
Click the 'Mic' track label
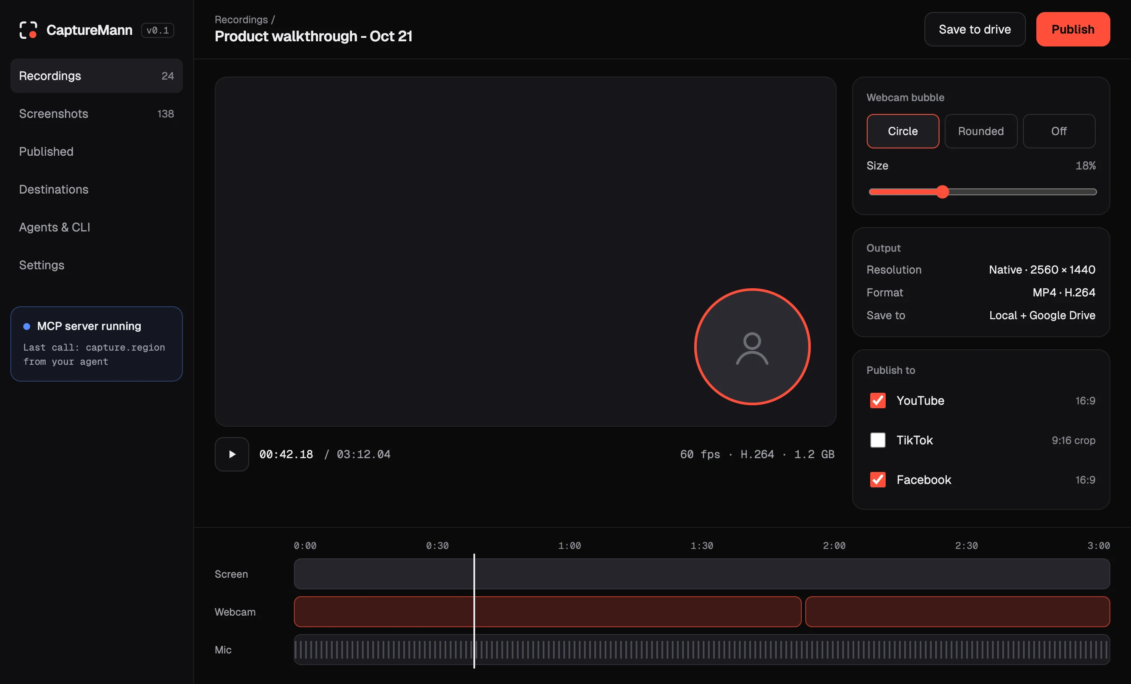(223, 650)
